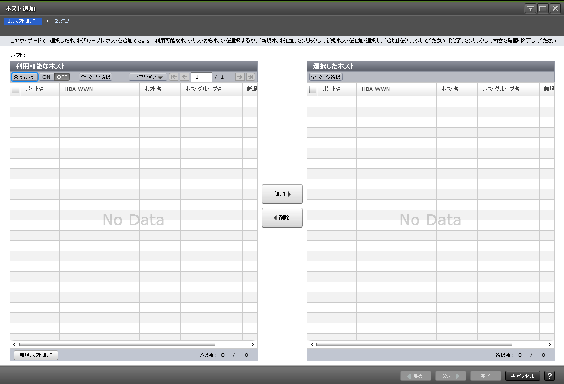Edit the page number input field
This screenshot has width=564, height=384.
pyautogui.click(x=201, y=77)
